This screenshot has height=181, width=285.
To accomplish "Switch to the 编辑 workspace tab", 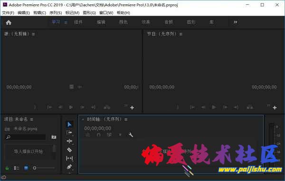I will (x=101, y=22).
